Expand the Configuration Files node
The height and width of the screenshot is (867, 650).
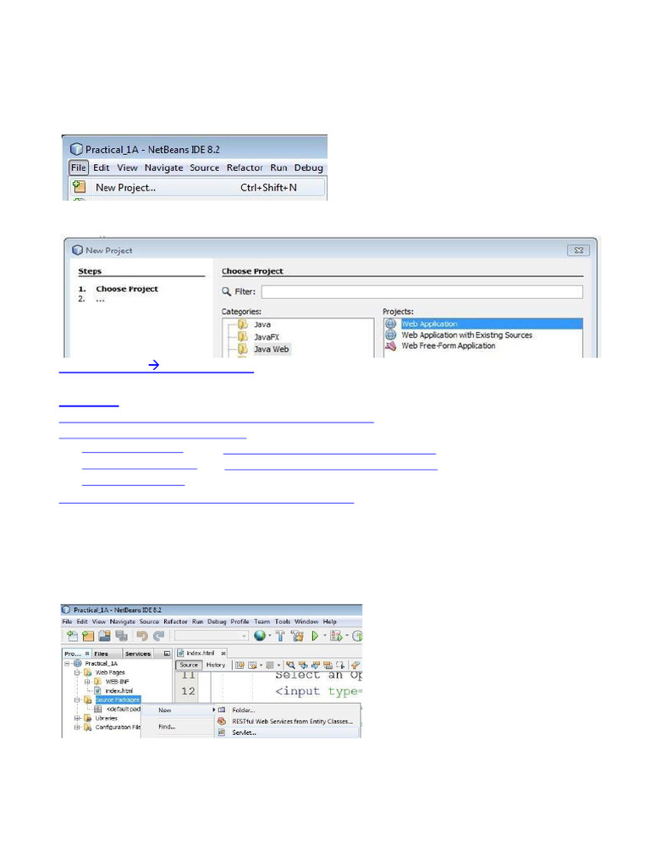tap(77, 727)
